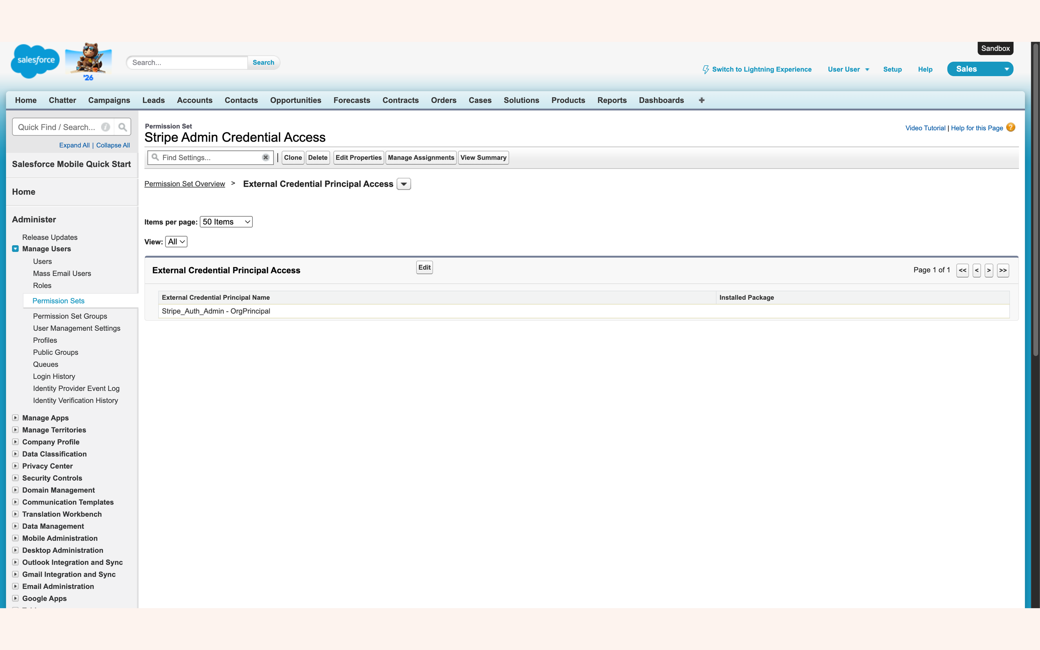The image size is (1040, 650).
Task: Expand the Email Administration node
Action: pyautogui.click(x=16, y=586)
